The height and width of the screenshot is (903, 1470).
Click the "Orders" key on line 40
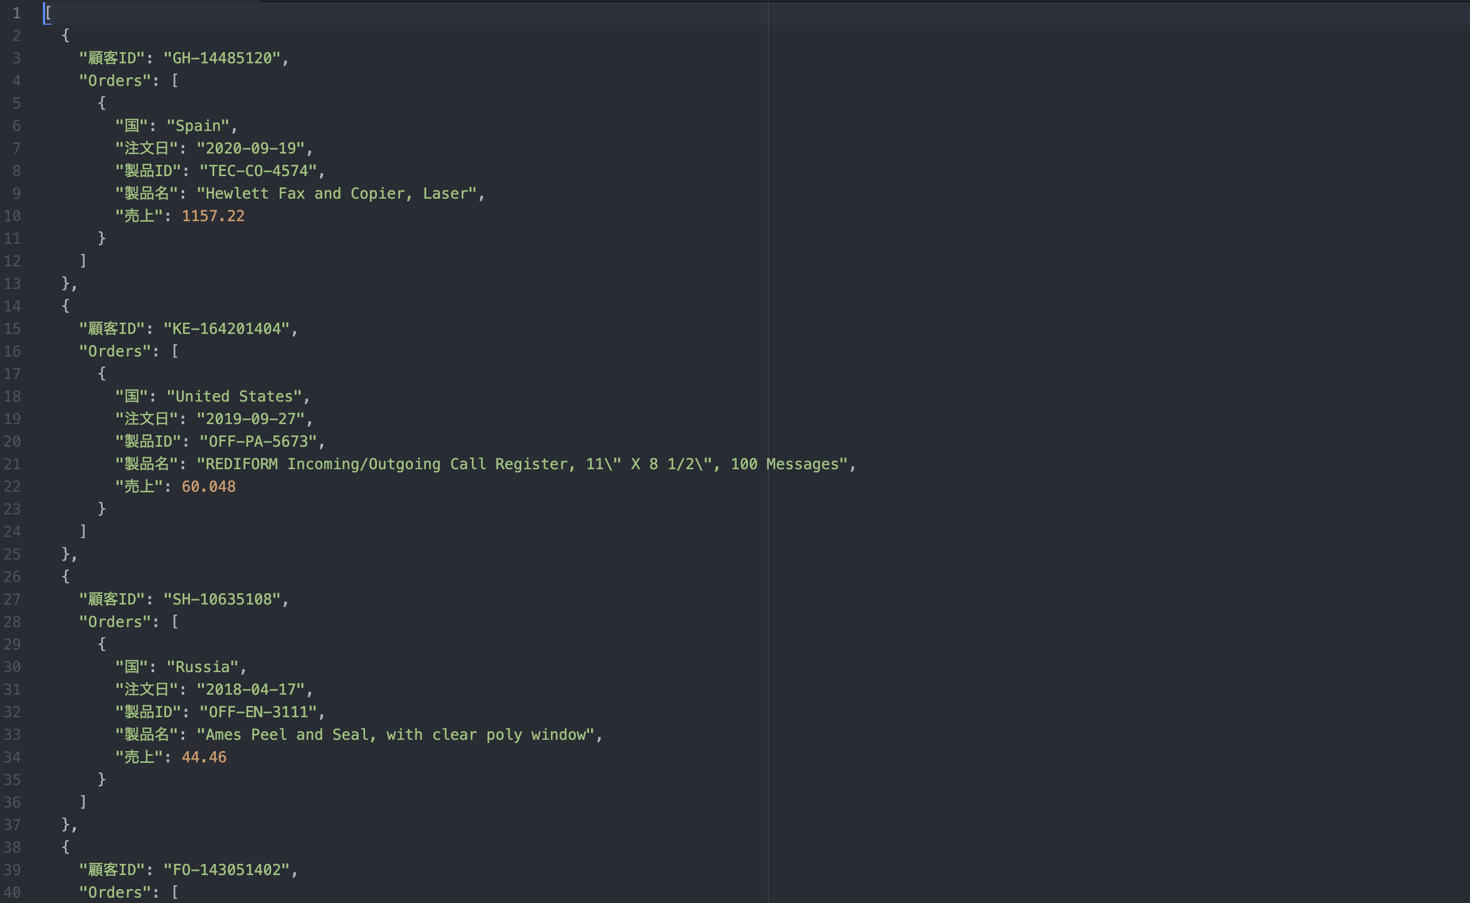(115, 892)
